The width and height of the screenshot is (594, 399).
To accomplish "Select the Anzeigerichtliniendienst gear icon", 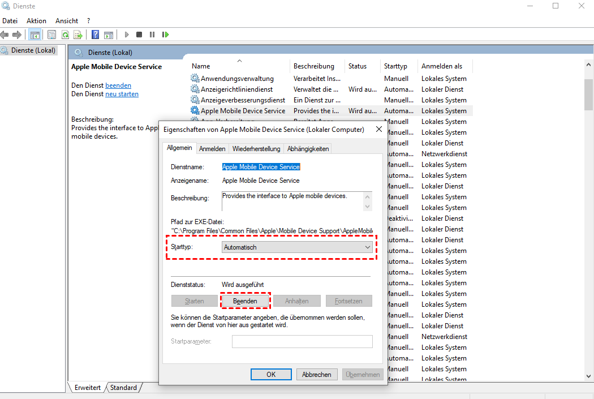I will 195,89.
